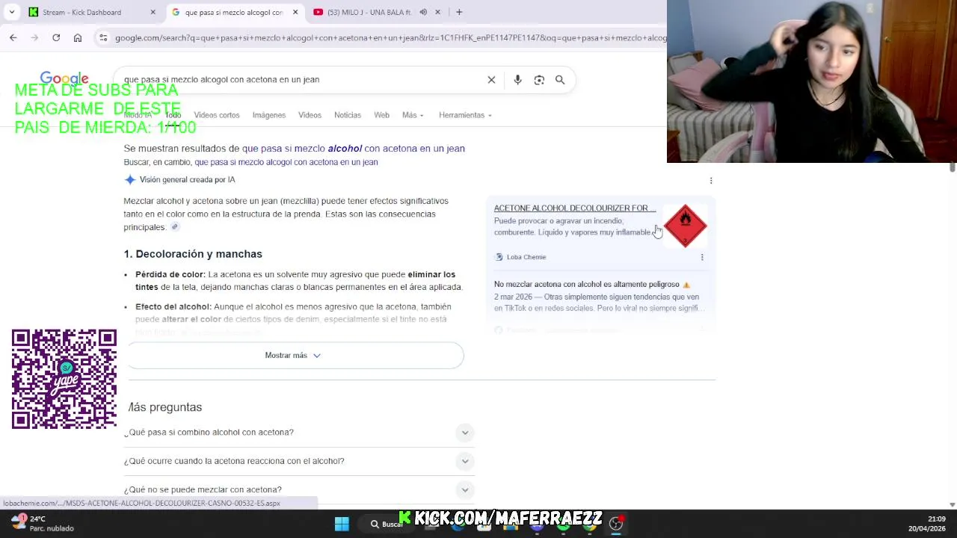957x538 pixels.
Task: Expand AI overview with Mostrar más
Action: pyautogui.click(x=293, y=356)
